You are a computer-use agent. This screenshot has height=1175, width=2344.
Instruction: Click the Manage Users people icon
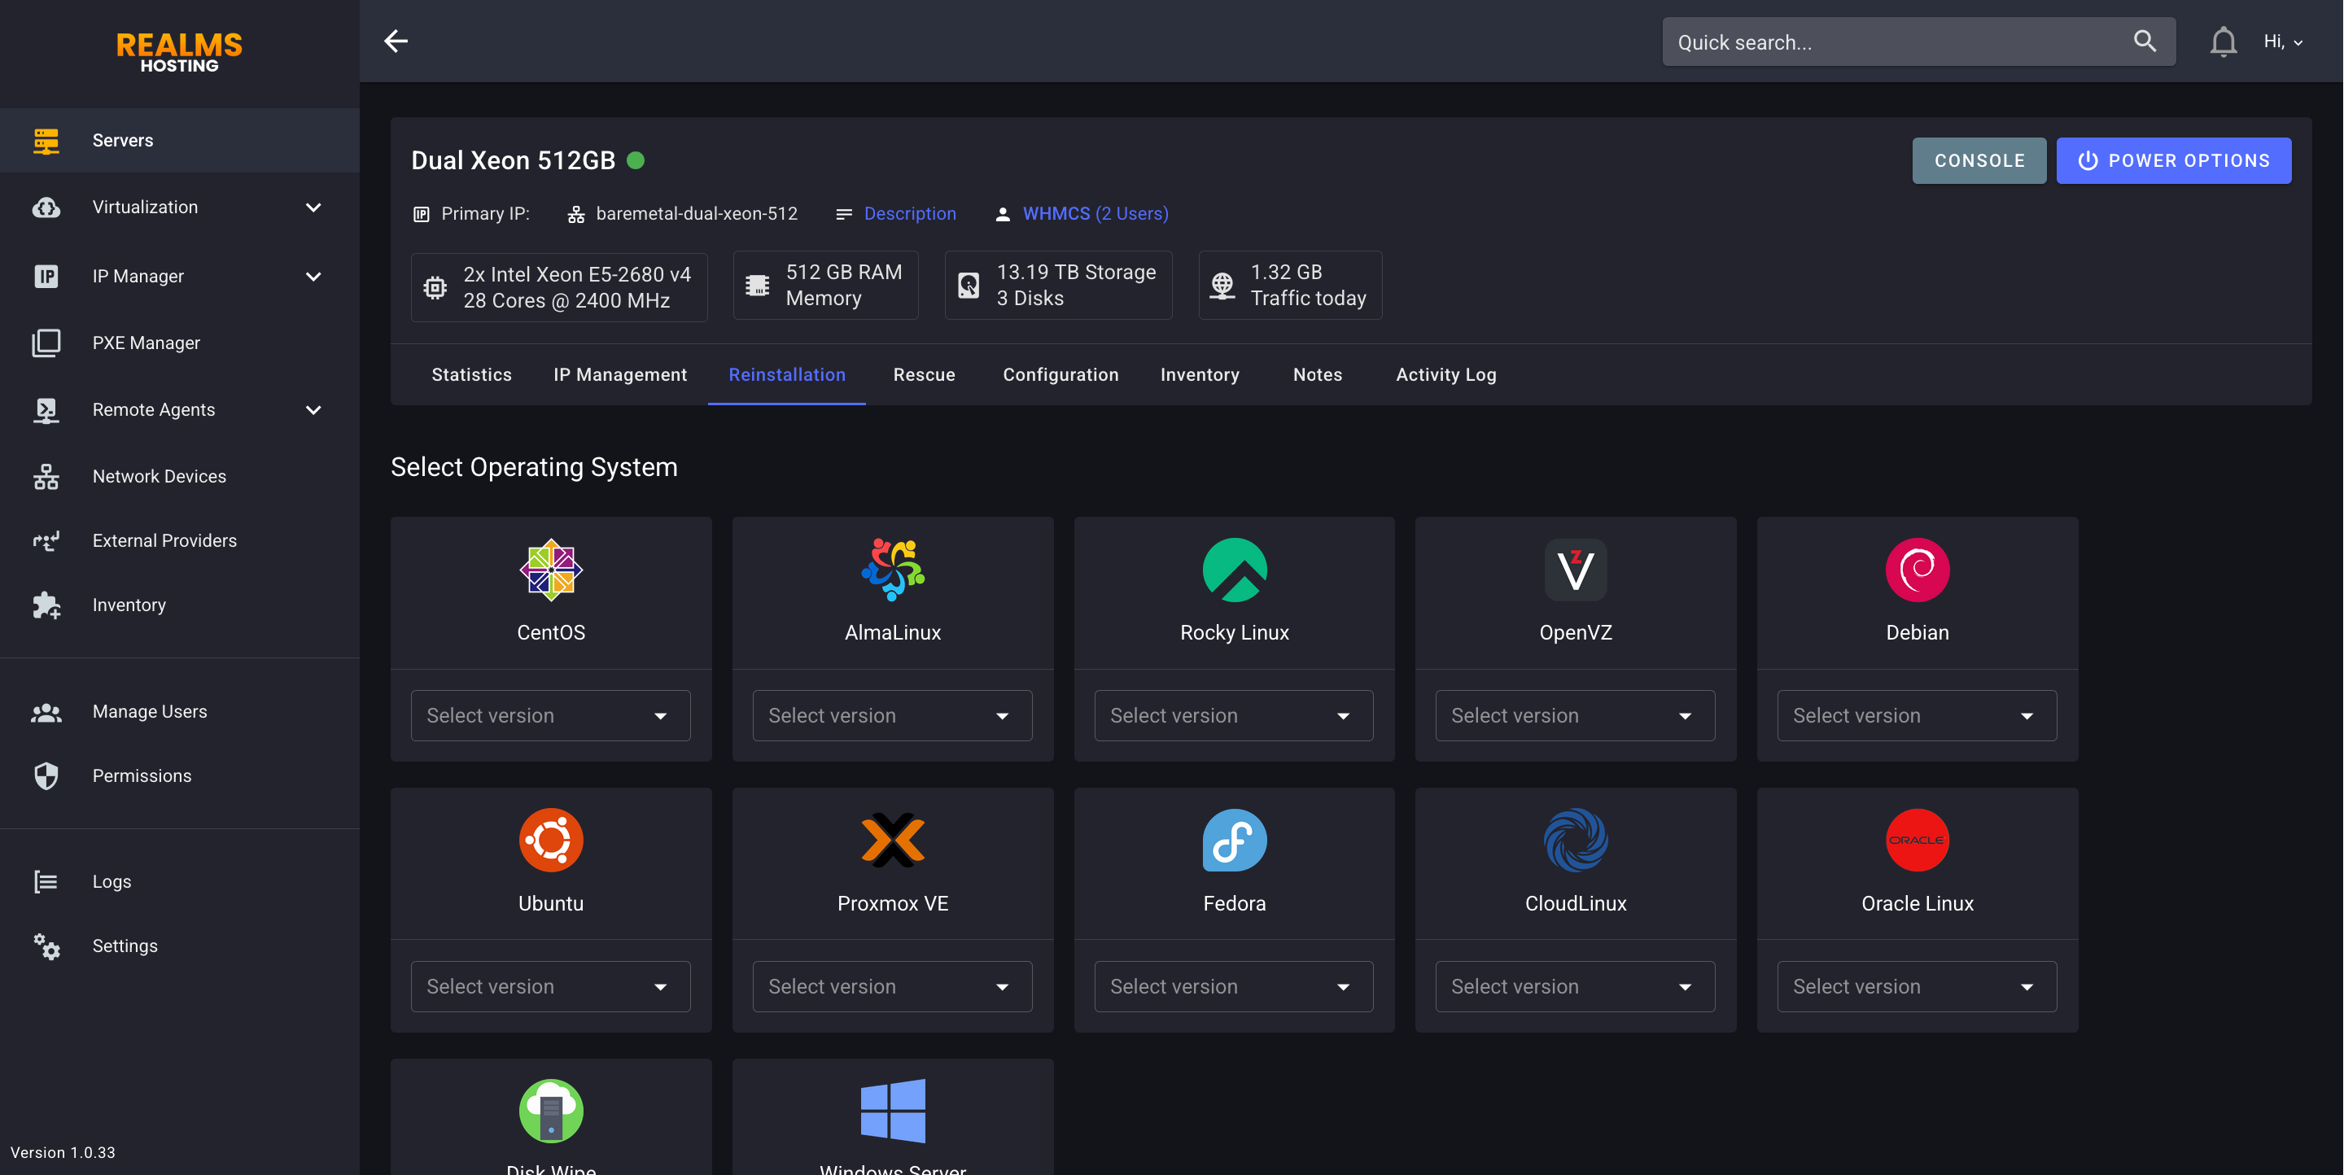46,712
